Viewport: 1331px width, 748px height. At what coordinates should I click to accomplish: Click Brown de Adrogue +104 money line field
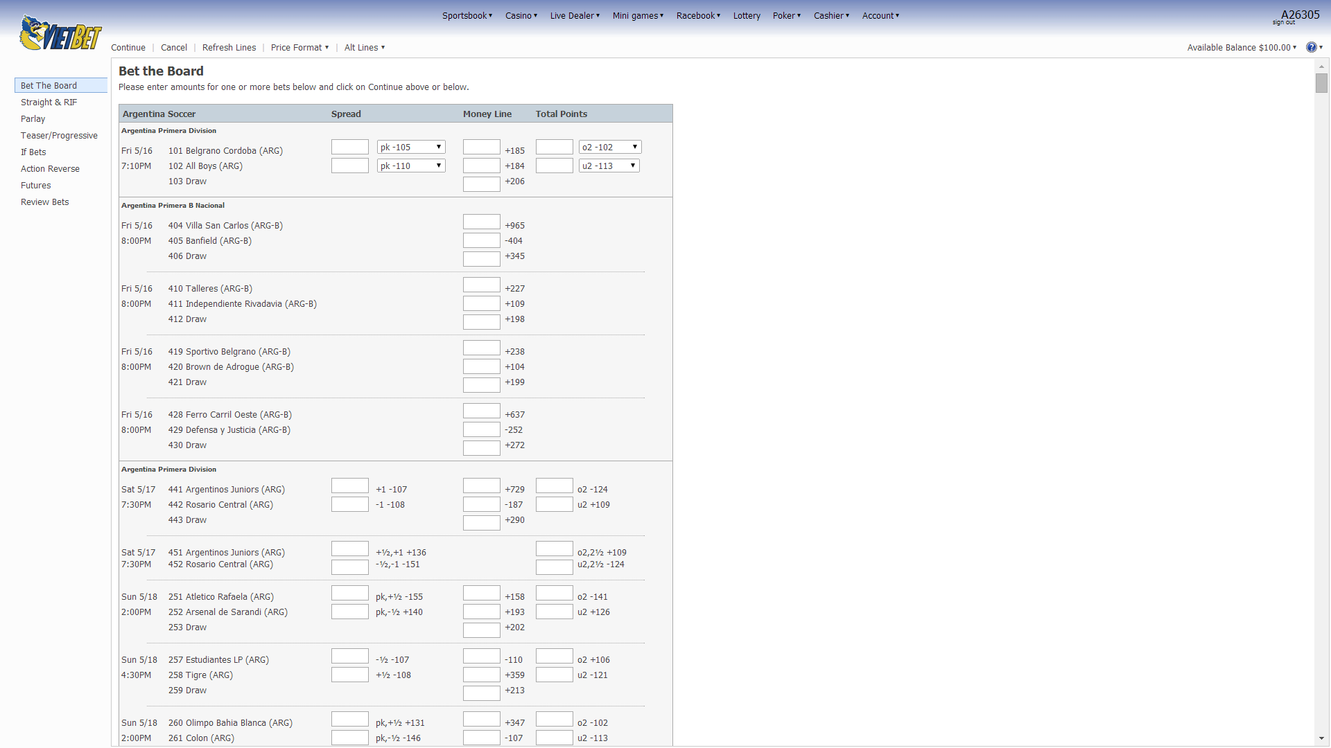[x=482, y=366]
